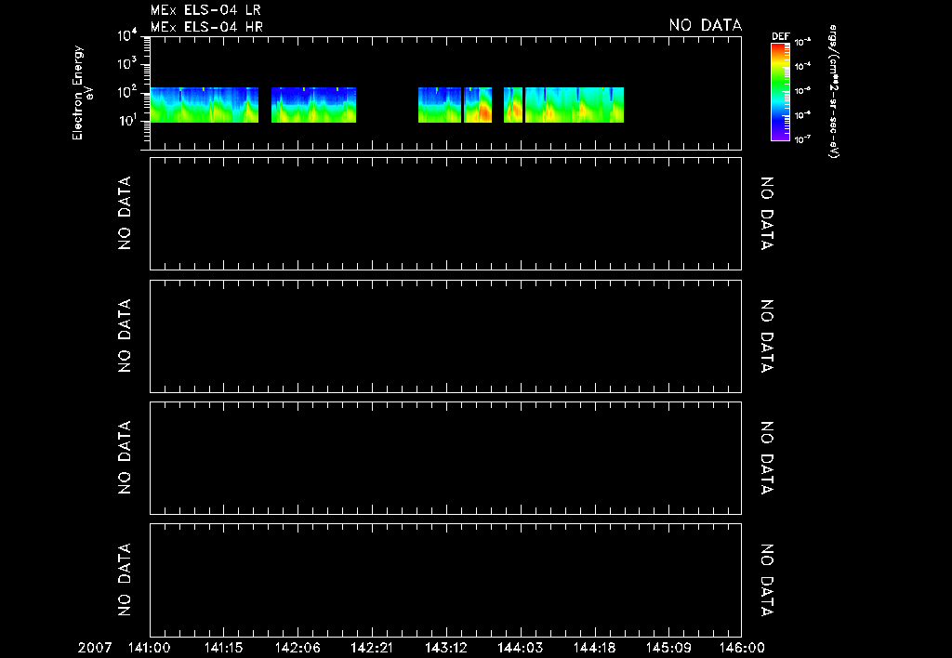Click the 142:06 time axis label
The image size is (952, 658).
pos(297,648)
